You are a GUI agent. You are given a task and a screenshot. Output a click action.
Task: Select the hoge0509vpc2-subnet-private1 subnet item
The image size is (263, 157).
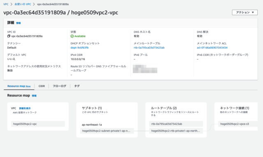click(107, 131)
